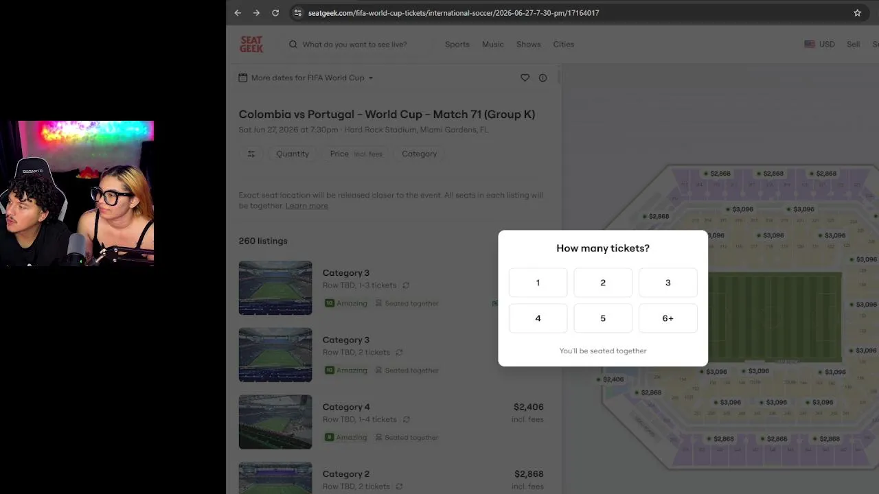This screenshot has width=879, height=494.
Task: Open the Category filter
Action: 419,154
